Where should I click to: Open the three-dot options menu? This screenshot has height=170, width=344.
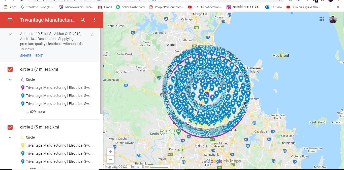pyautogui.click(x=95, y=20)
